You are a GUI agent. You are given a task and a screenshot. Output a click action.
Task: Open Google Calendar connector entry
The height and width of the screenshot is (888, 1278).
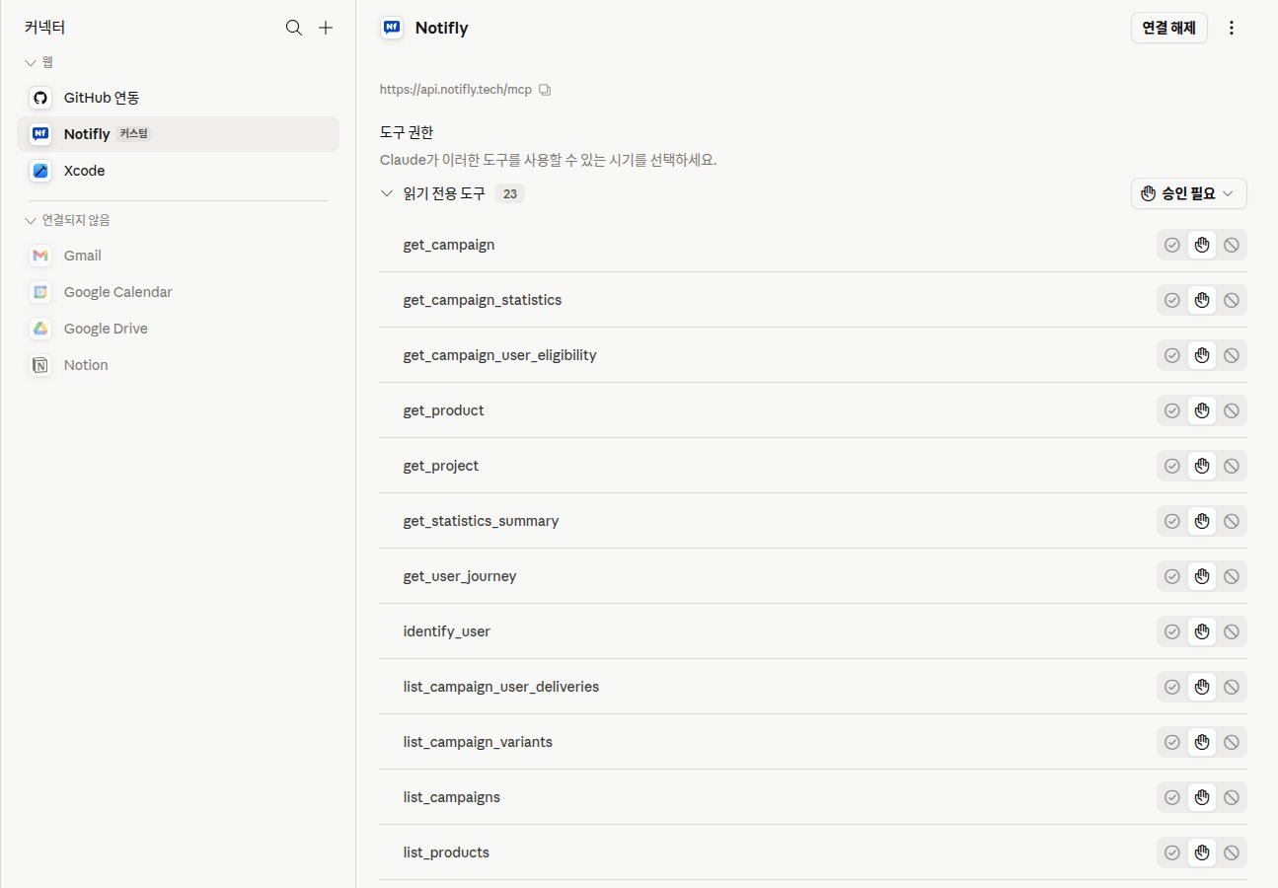178,292
